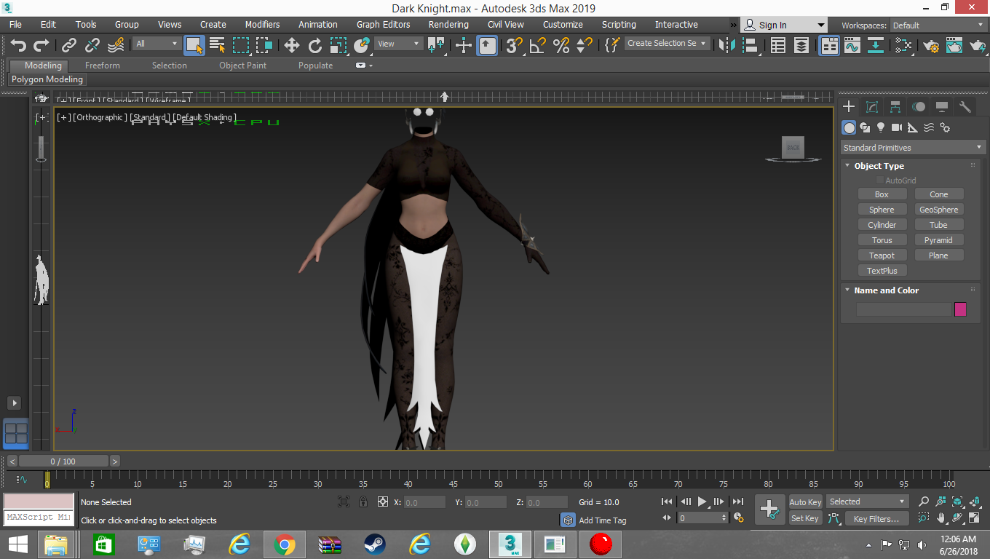Open the selection filter All dropdown
This screenshot has width=990, height=559.
(156, 43)
